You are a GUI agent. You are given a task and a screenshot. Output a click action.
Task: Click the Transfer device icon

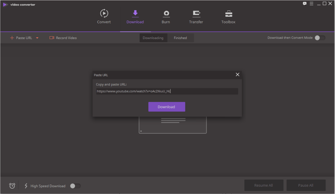[x=196, y=14]
